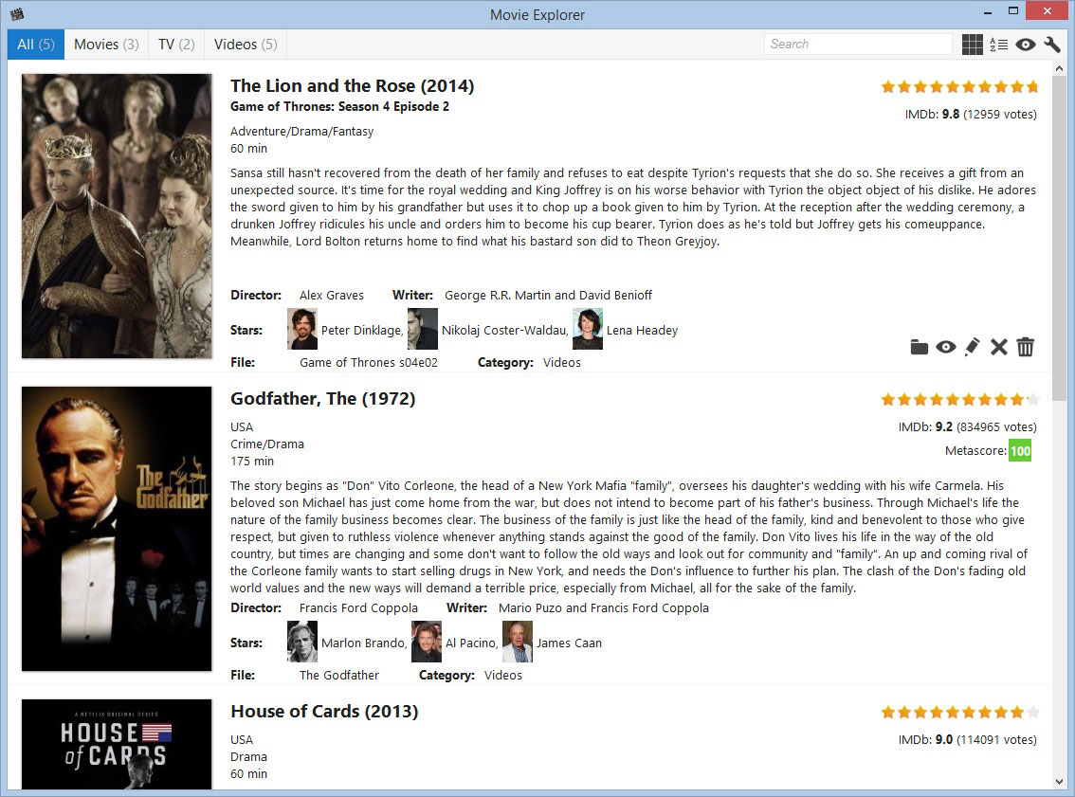Click genre Crime/Drama
Screen dimensions: 1075x797
[x=267, y=444]
